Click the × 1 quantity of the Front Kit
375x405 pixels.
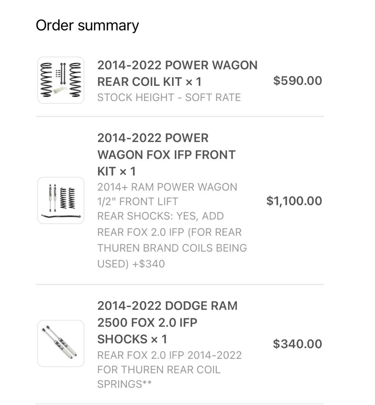(x=127, y=172)
